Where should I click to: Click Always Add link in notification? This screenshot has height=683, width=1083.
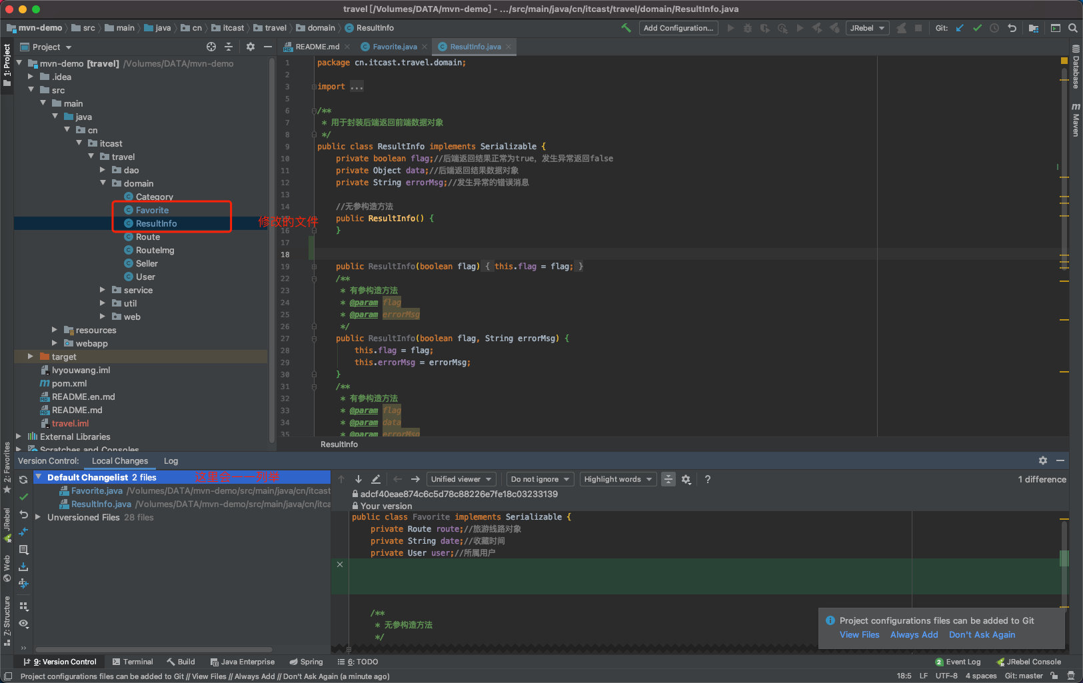pyautogui.click(x=914, y=634)
